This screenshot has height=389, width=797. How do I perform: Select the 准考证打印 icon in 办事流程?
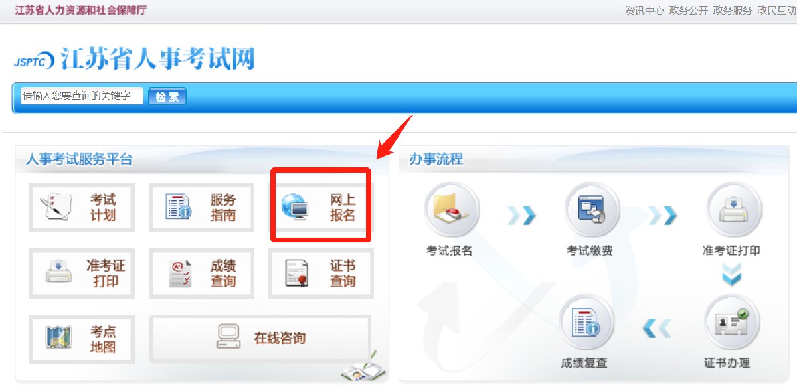[x=732, y=209]
